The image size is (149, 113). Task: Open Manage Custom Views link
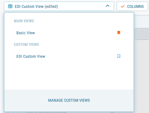69,100
